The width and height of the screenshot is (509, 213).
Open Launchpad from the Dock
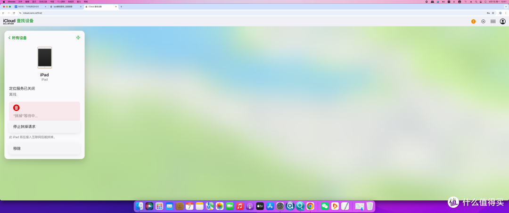[x=159, y=206]
